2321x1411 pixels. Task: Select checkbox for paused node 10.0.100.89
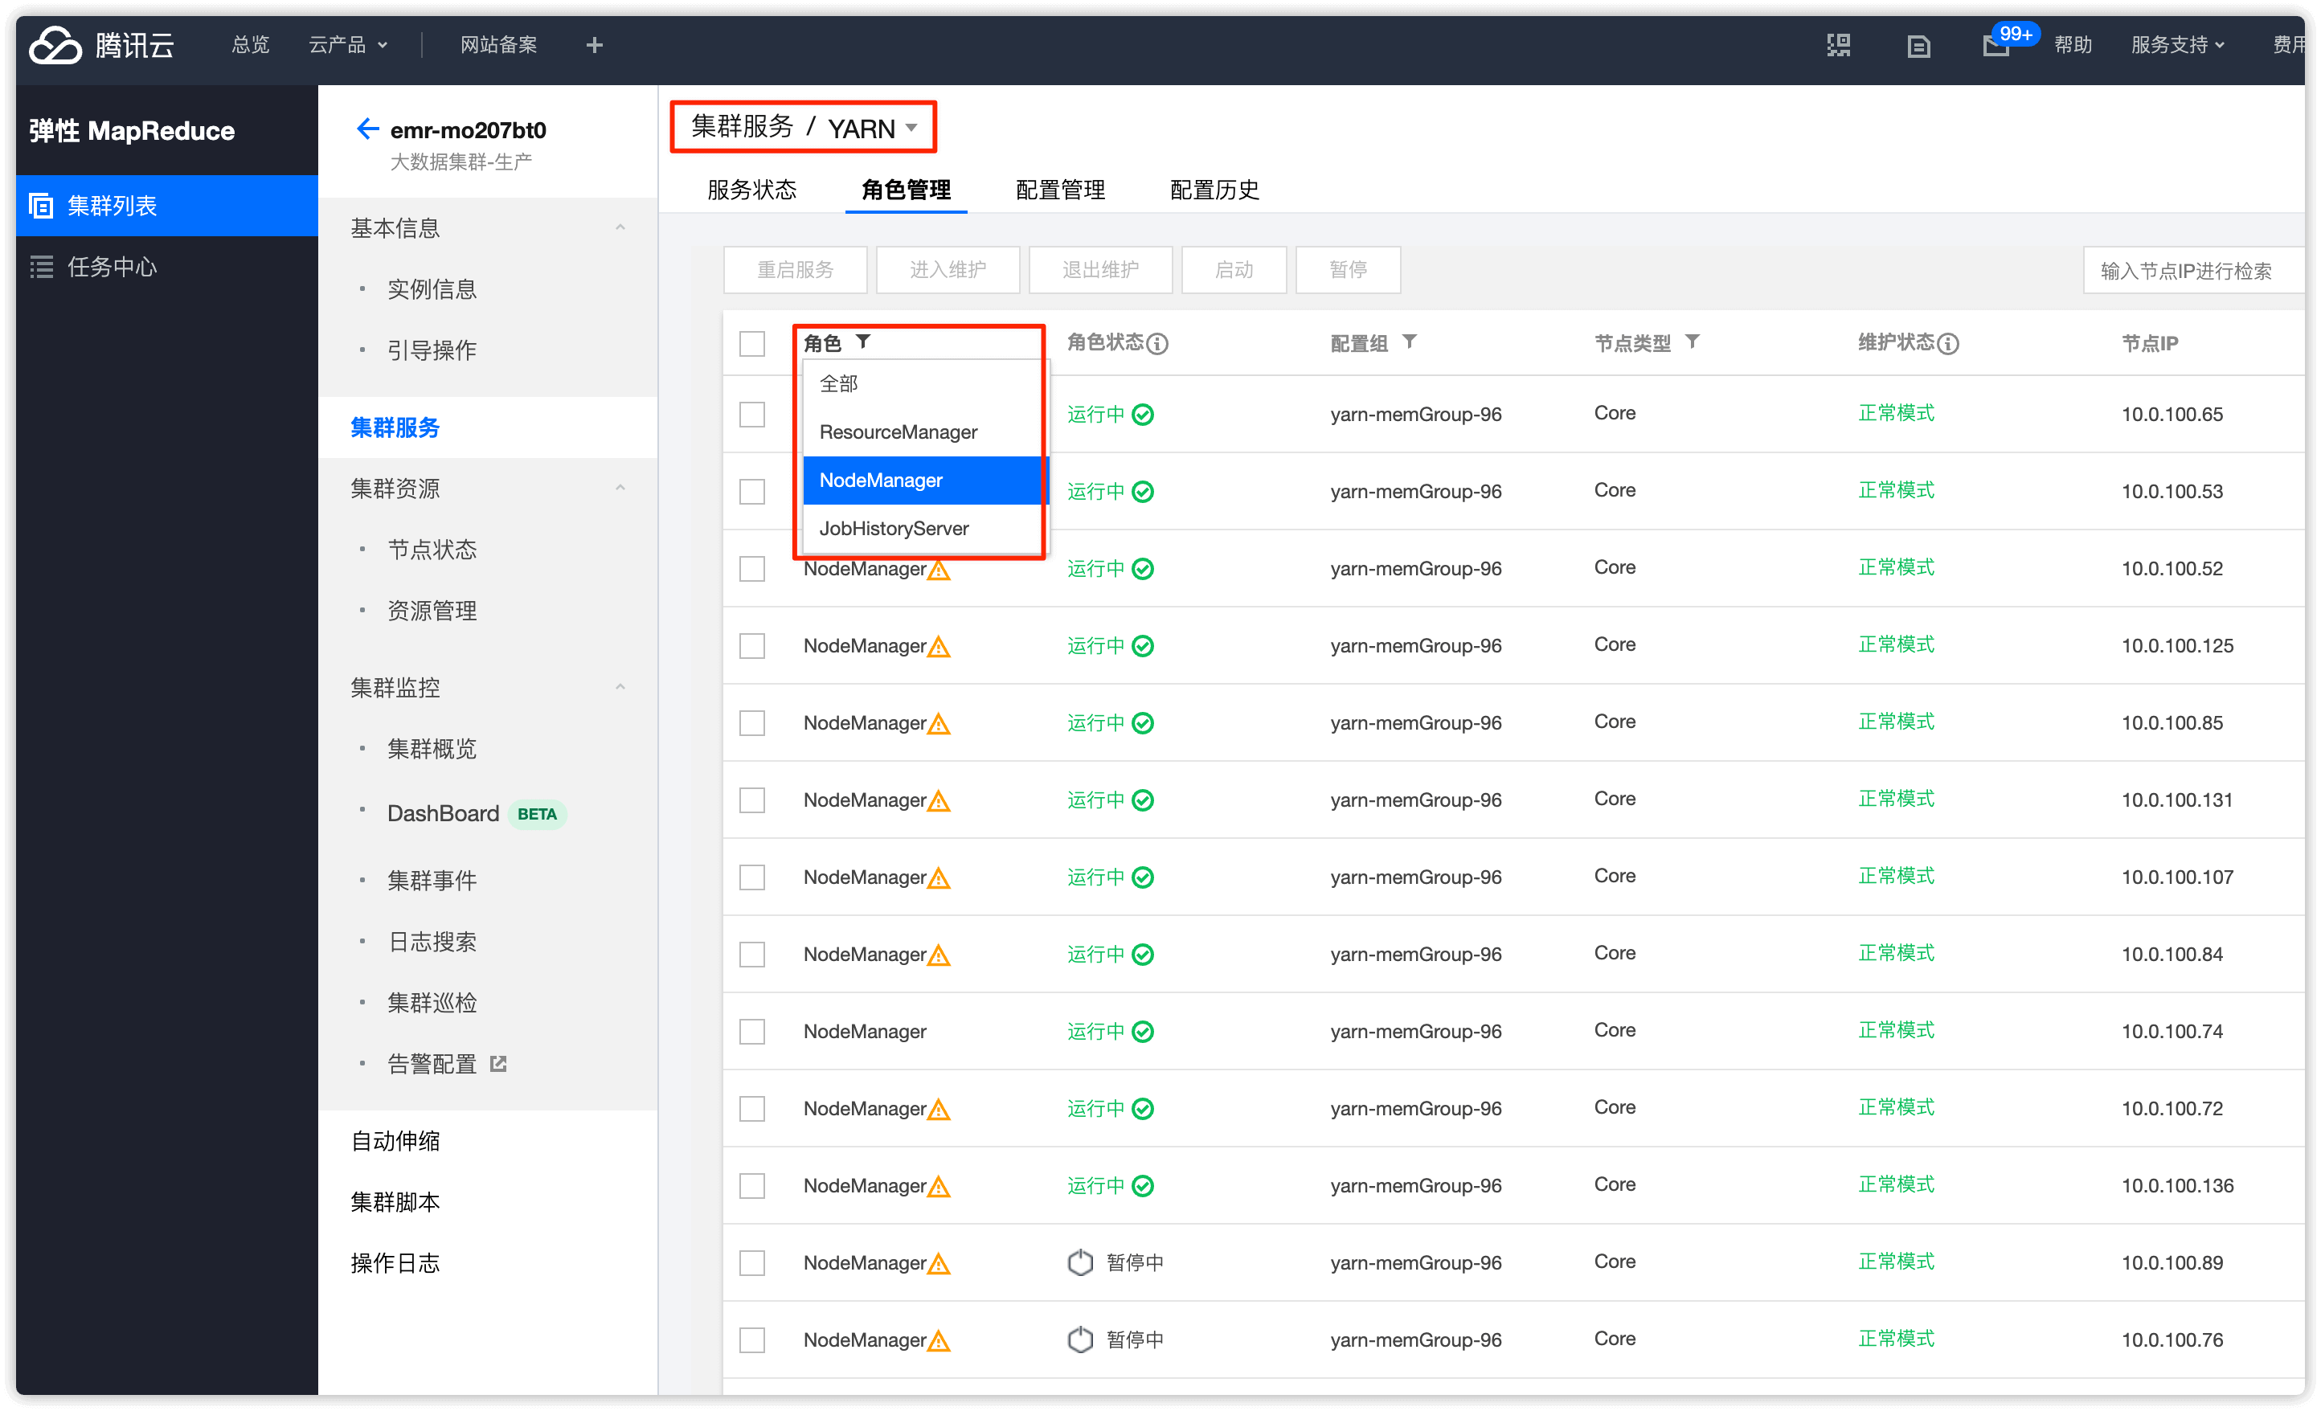tap(751, 1262)
